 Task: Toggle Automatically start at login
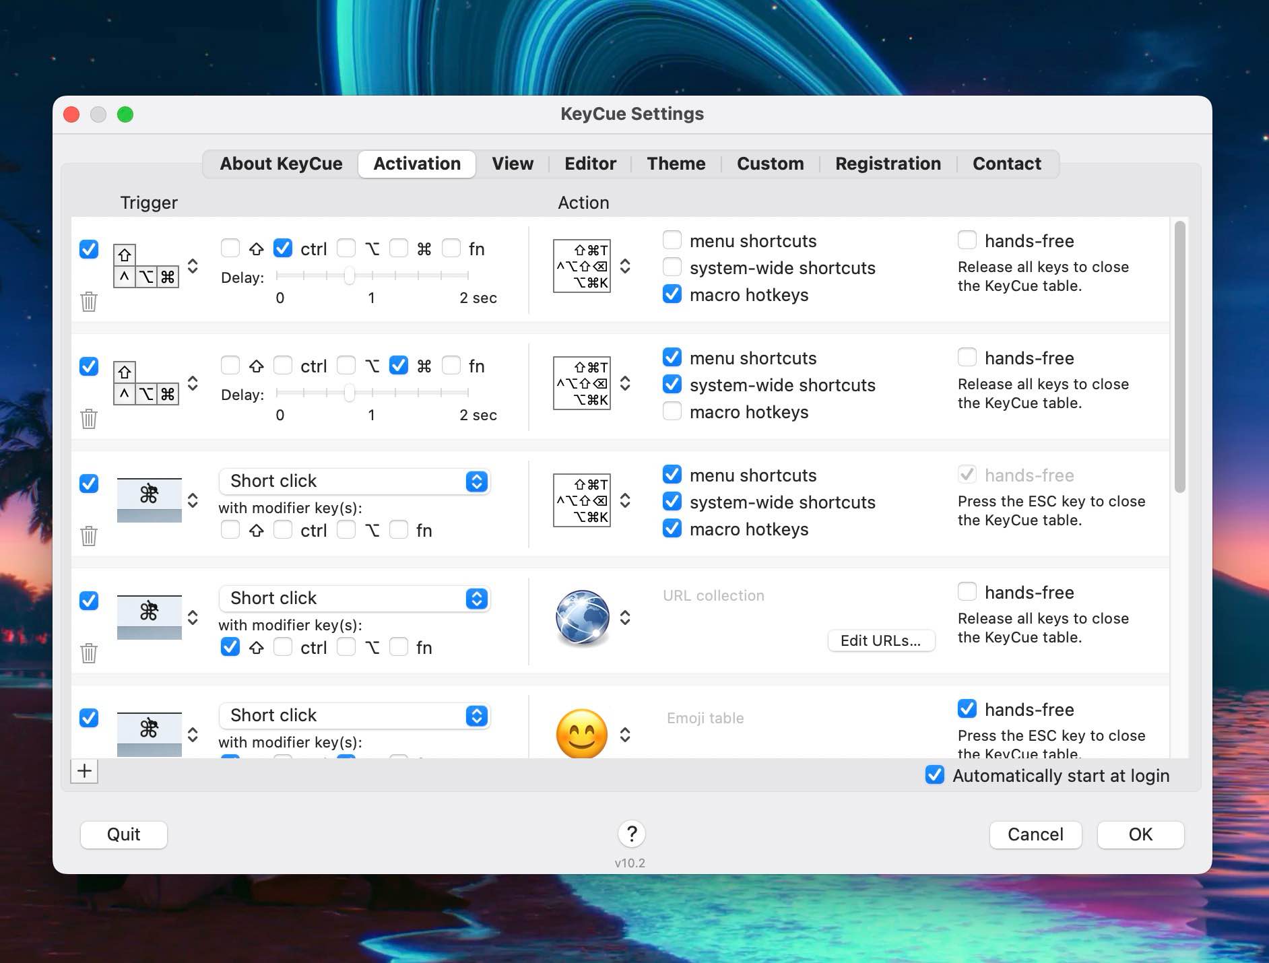point(935,775)
